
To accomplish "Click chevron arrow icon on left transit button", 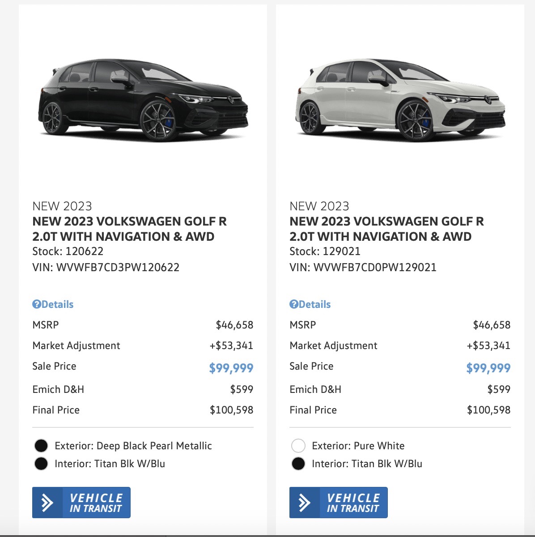I will tap(47, 503).
